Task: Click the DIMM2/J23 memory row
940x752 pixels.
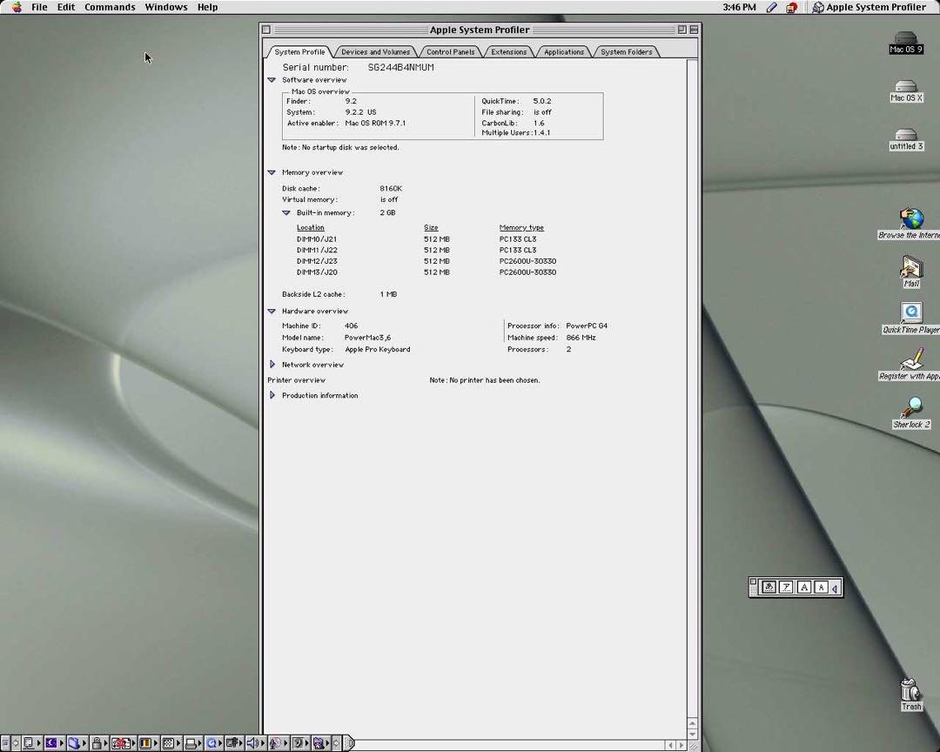Action: [x=426, y=261]
